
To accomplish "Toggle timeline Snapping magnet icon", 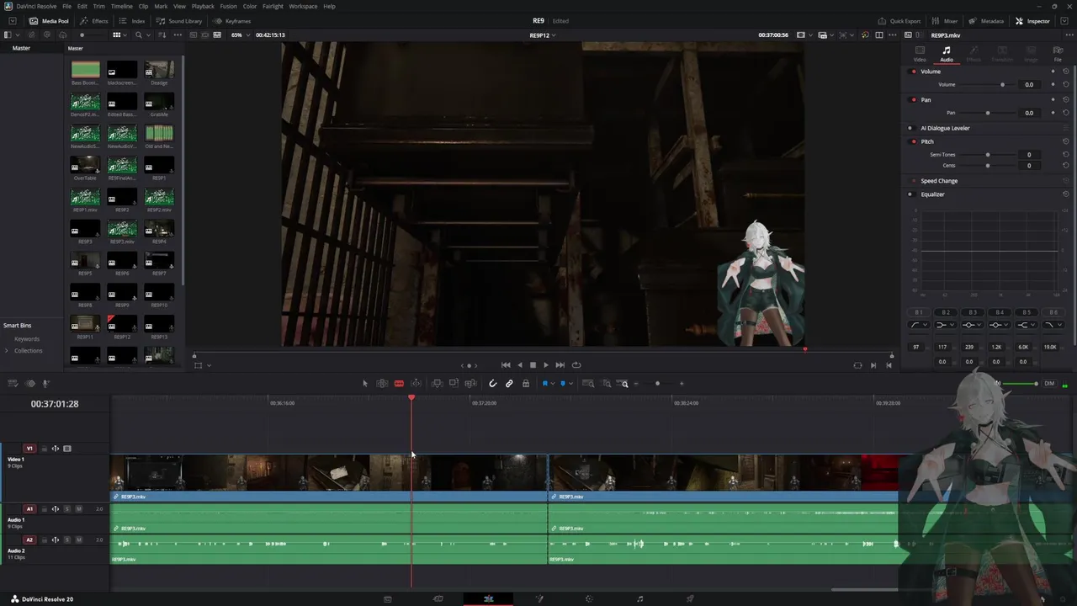I will pyautogui.click(x=493, y=384).
